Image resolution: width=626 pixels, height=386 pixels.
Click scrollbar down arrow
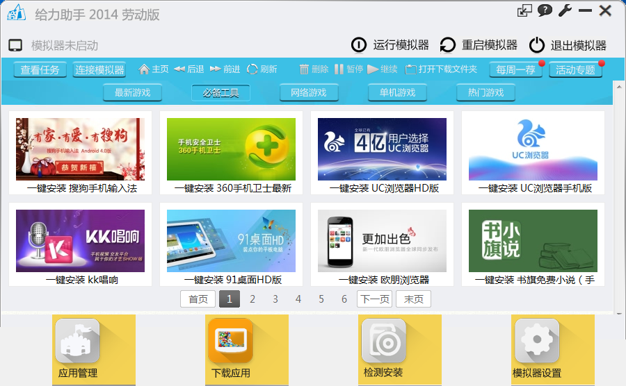click(x=619, y=314)
